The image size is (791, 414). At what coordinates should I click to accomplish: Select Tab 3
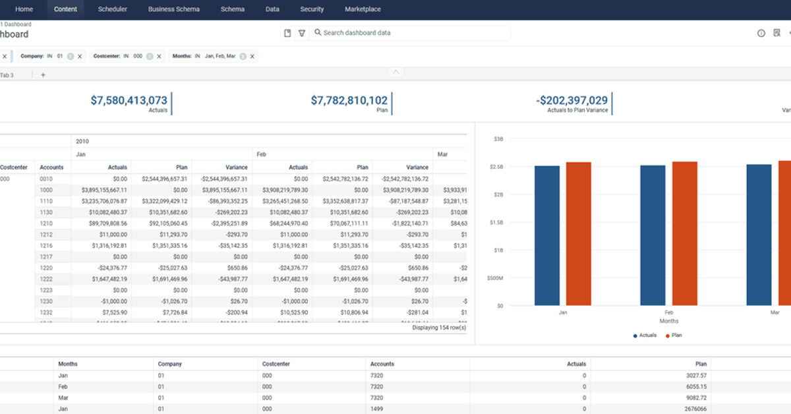pyautogui.click(x=7, y=75)
